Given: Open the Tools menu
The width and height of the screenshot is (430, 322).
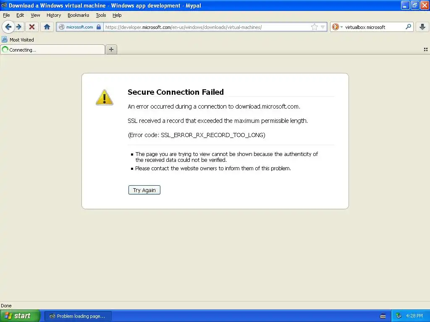Looking at the screenshot, I should click(x=101, y=15).
